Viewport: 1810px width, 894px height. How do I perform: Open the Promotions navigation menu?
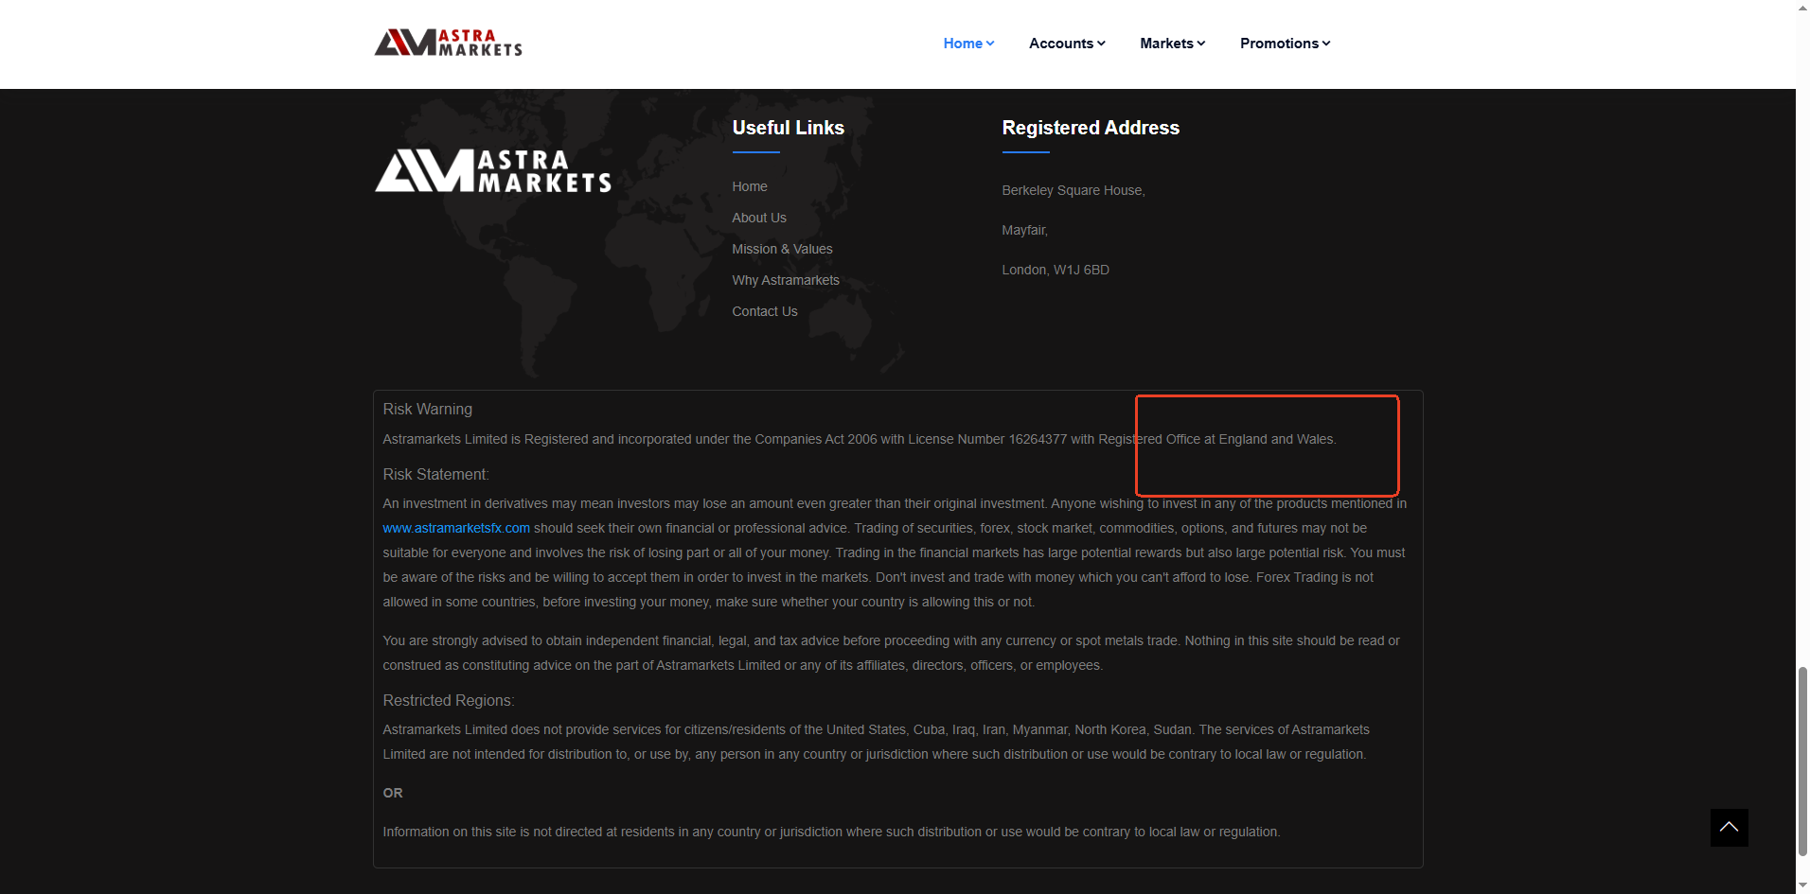(x=1285, y=44)
